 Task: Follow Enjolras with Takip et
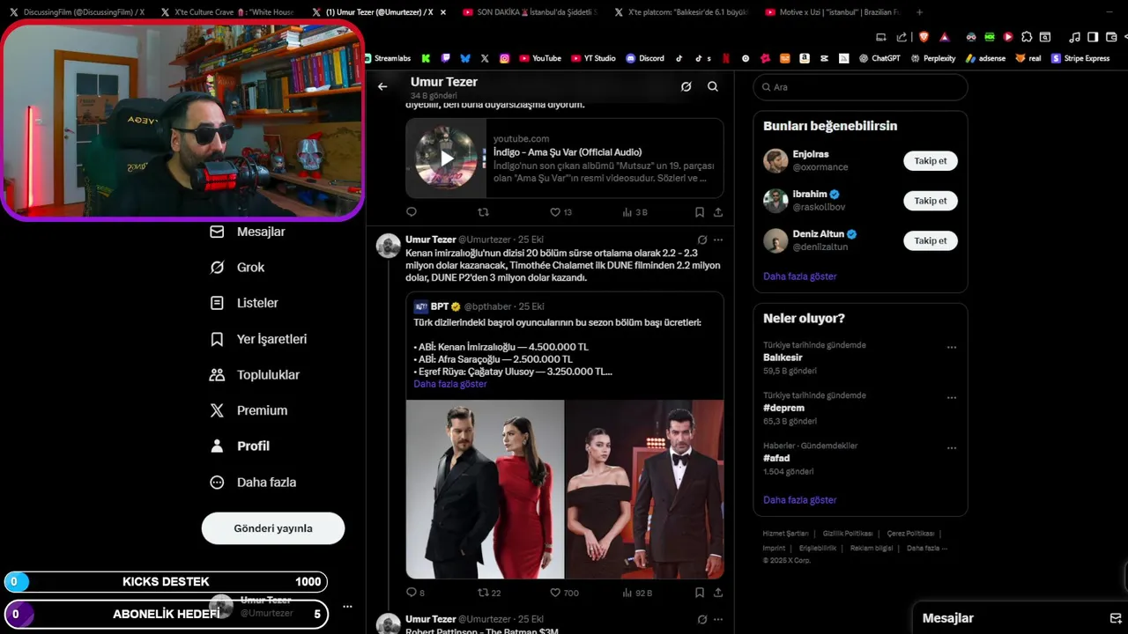(931, 161)
